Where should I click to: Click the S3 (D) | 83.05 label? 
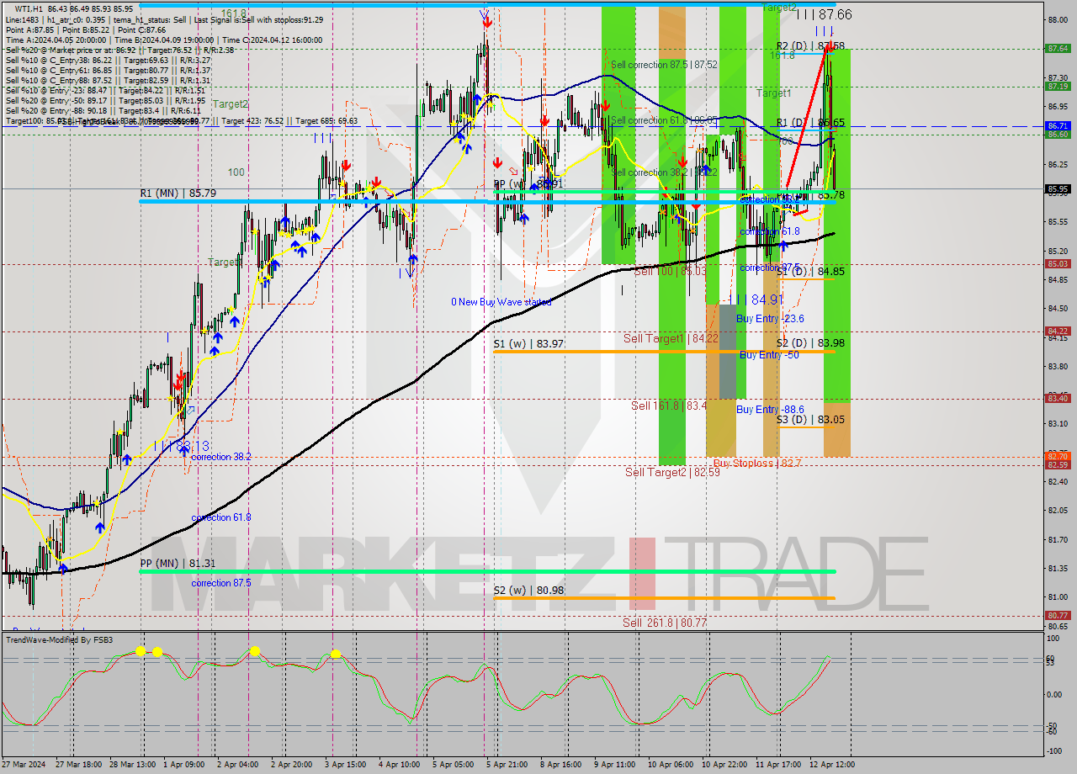tap(810, 419)
